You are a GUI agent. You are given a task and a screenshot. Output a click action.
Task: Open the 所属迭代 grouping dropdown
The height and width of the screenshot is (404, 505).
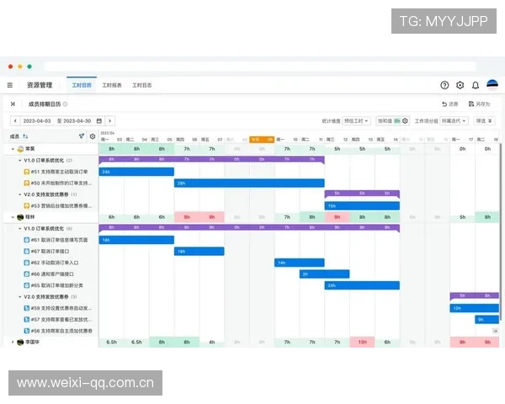coord(454,121)
